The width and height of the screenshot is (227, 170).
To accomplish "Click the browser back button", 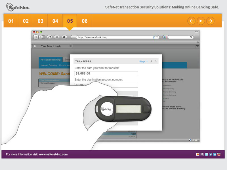I will coord(36,37).
